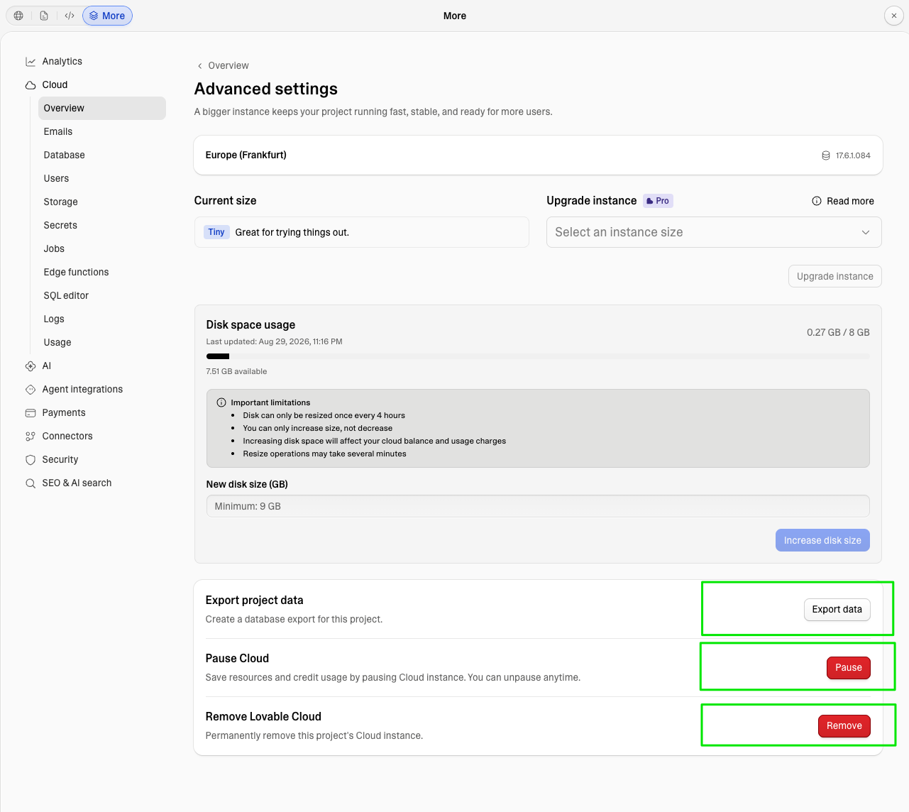Click the AI sparkle icon in sidebar
The height and width of the screenshot is (812, 909).
pyautogui.click(x=31, y=366)
